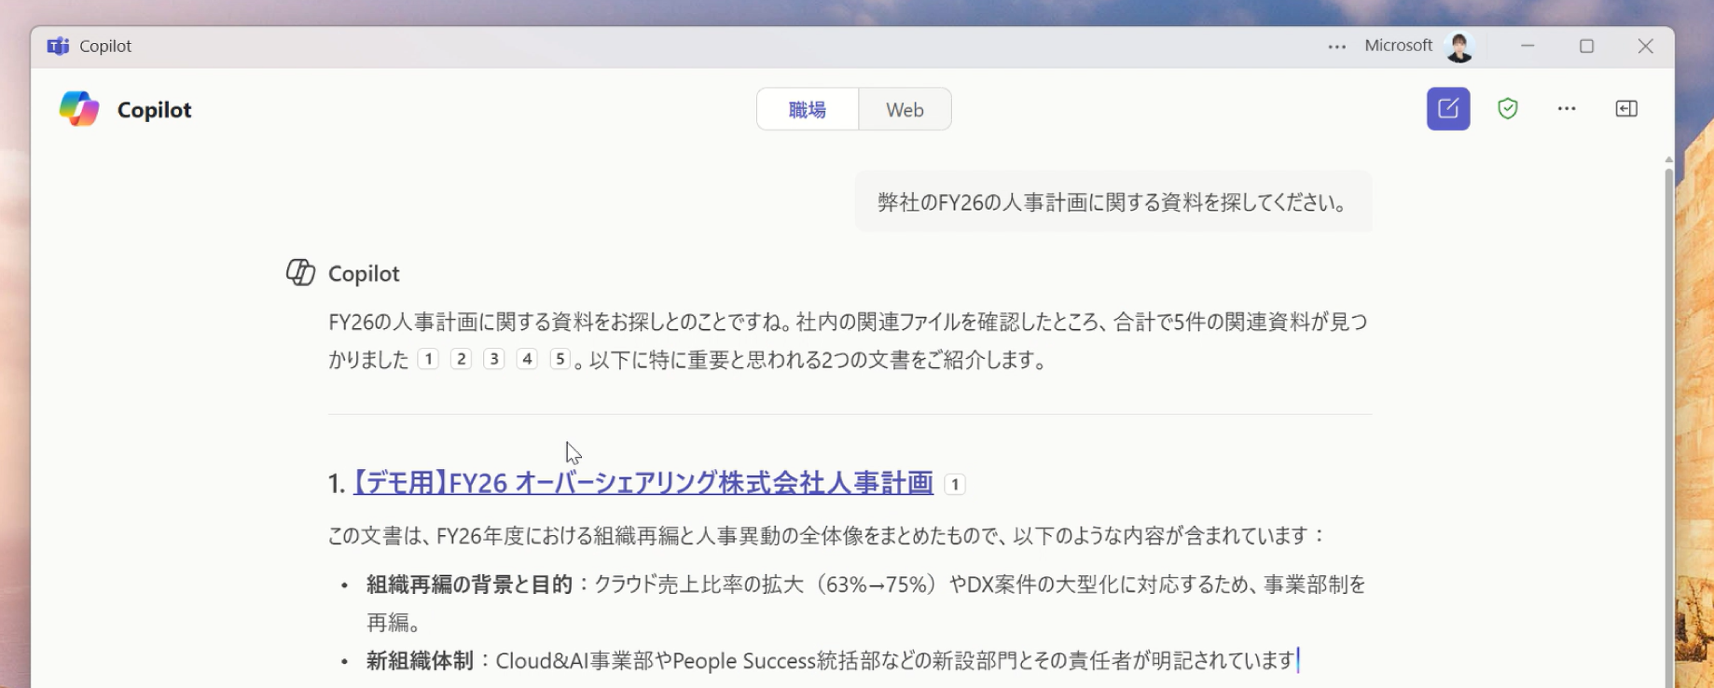Open citation 4 reference badge
The image size is (1714, 688).
pos(527,359)
